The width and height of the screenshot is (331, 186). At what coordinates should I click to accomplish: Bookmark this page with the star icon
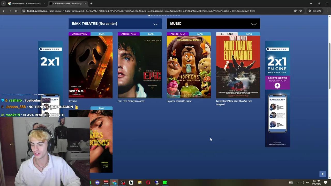coord(300,11)
